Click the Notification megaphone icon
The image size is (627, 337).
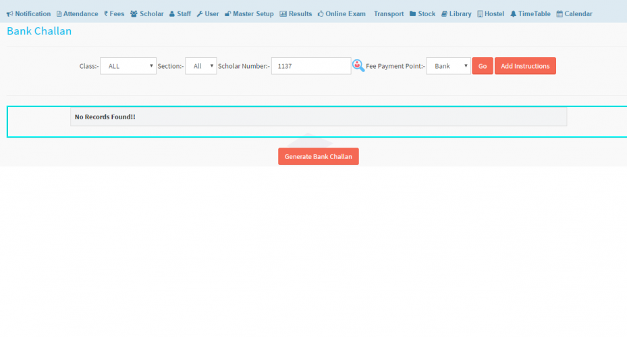pos(10,14)
